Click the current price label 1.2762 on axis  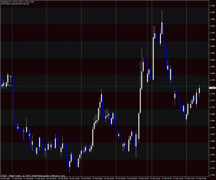click(x=212, y=88)
